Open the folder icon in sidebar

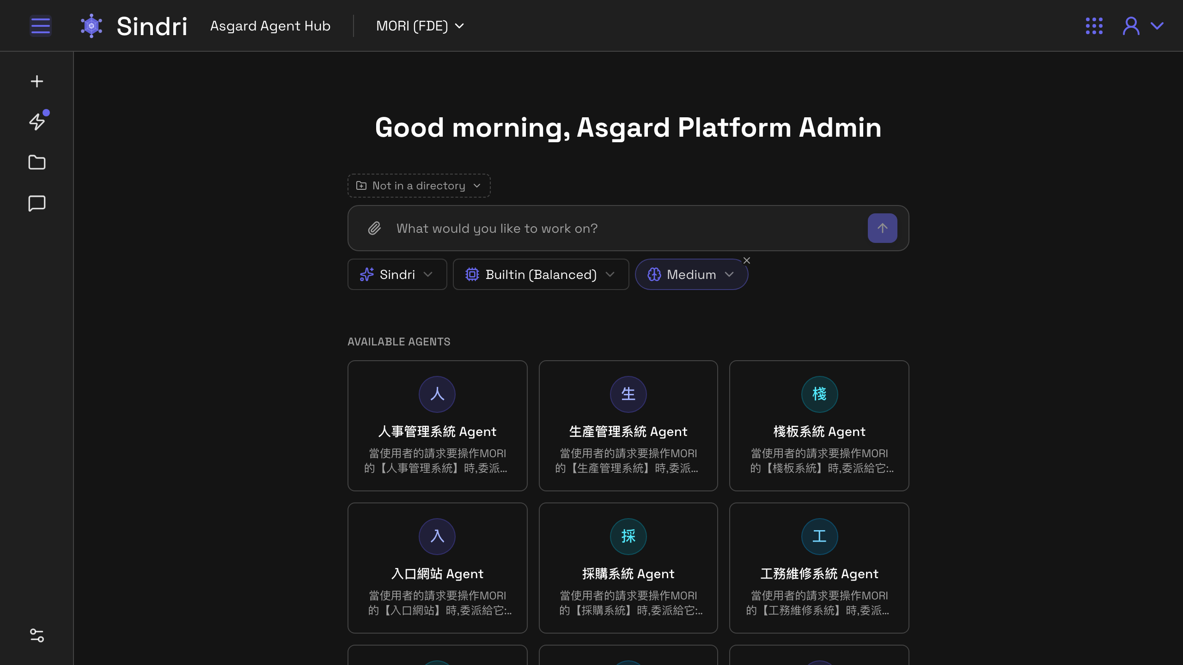(x=37, y=162)
